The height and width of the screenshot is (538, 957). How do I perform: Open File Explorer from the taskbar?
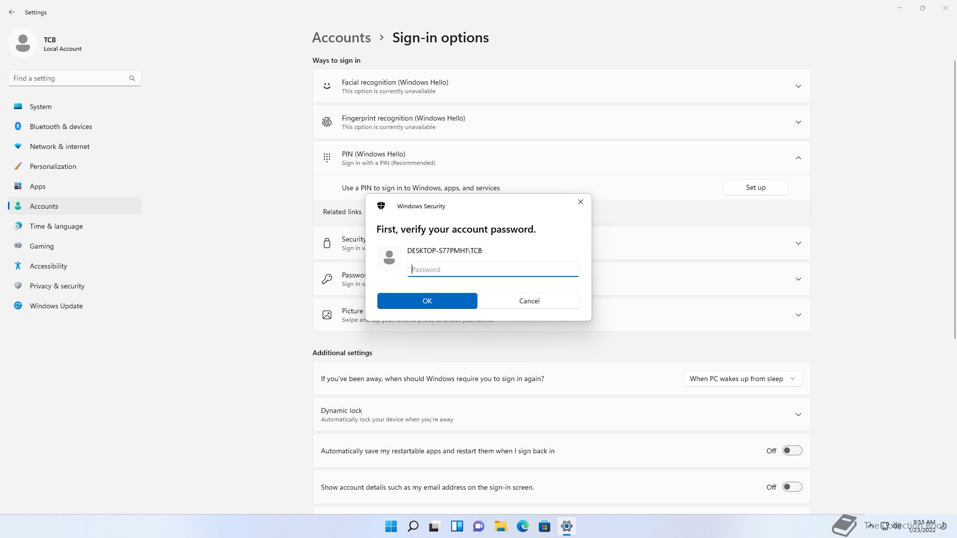(x=500, y=526)
